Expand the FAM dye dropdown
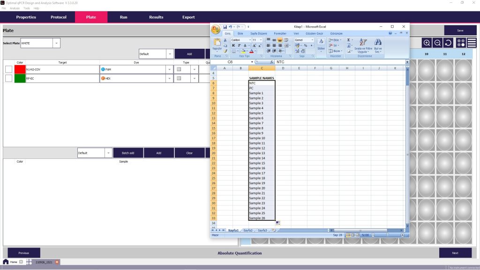Screen dimensions: 480x270 click(x=170, y=69)
